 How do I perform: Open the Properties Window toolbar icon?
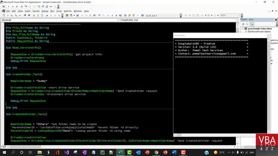[129, 16]
